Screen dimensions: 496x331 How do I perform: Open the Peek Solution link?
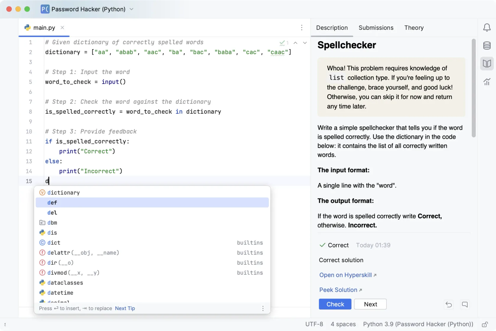coord(340,290)
